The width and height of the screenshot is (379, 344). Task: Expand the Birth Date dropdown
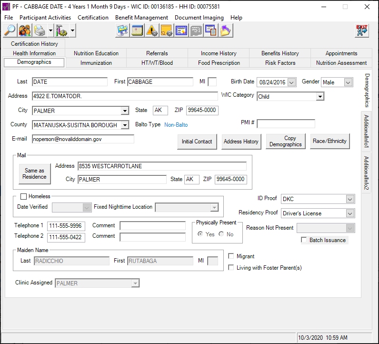tap(291, 82)
